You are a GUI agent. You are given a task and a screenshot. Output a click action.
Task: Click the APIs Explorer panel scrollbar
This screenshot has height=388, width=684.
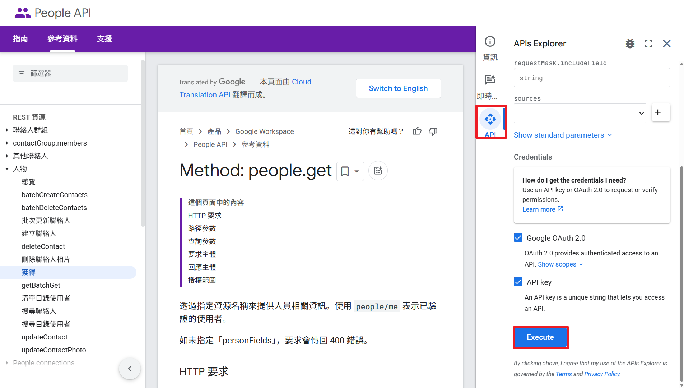[681, 273]
